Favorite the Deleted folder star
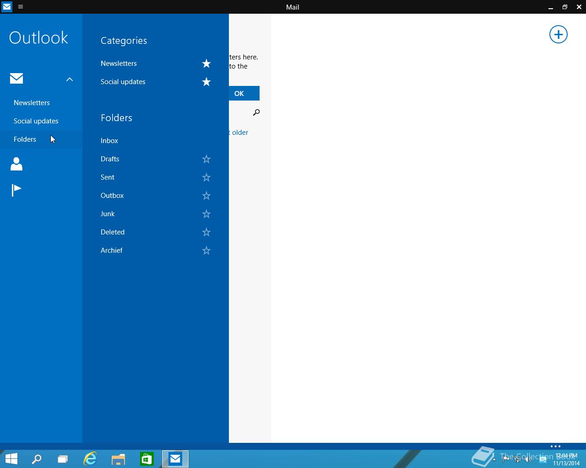This screenshot has height=468, width=586. [206, 232]
